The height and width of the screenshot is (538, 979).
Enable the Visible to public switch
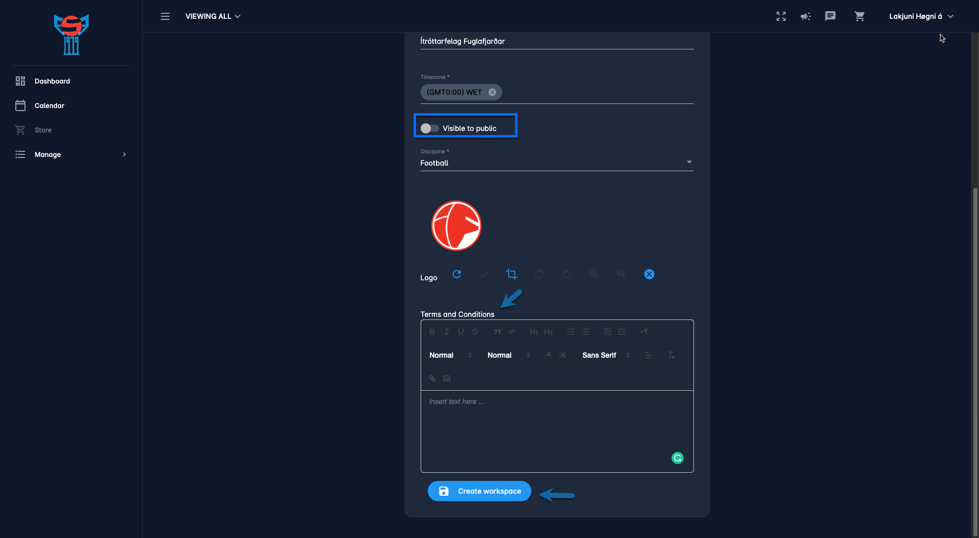pos(429,128)
